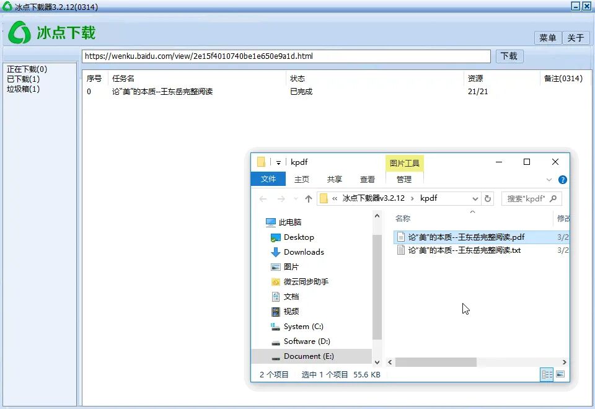The height and width of the screenshot is (409, 595).
Task: Select 已下载(1) in the left list
Action: [23, 79]
